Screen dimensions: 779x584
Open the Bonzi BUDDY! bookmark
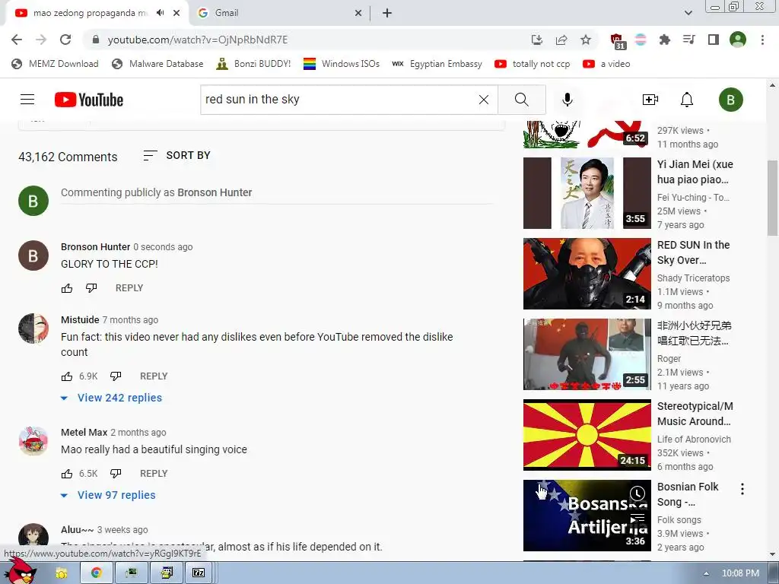(253, 64)
